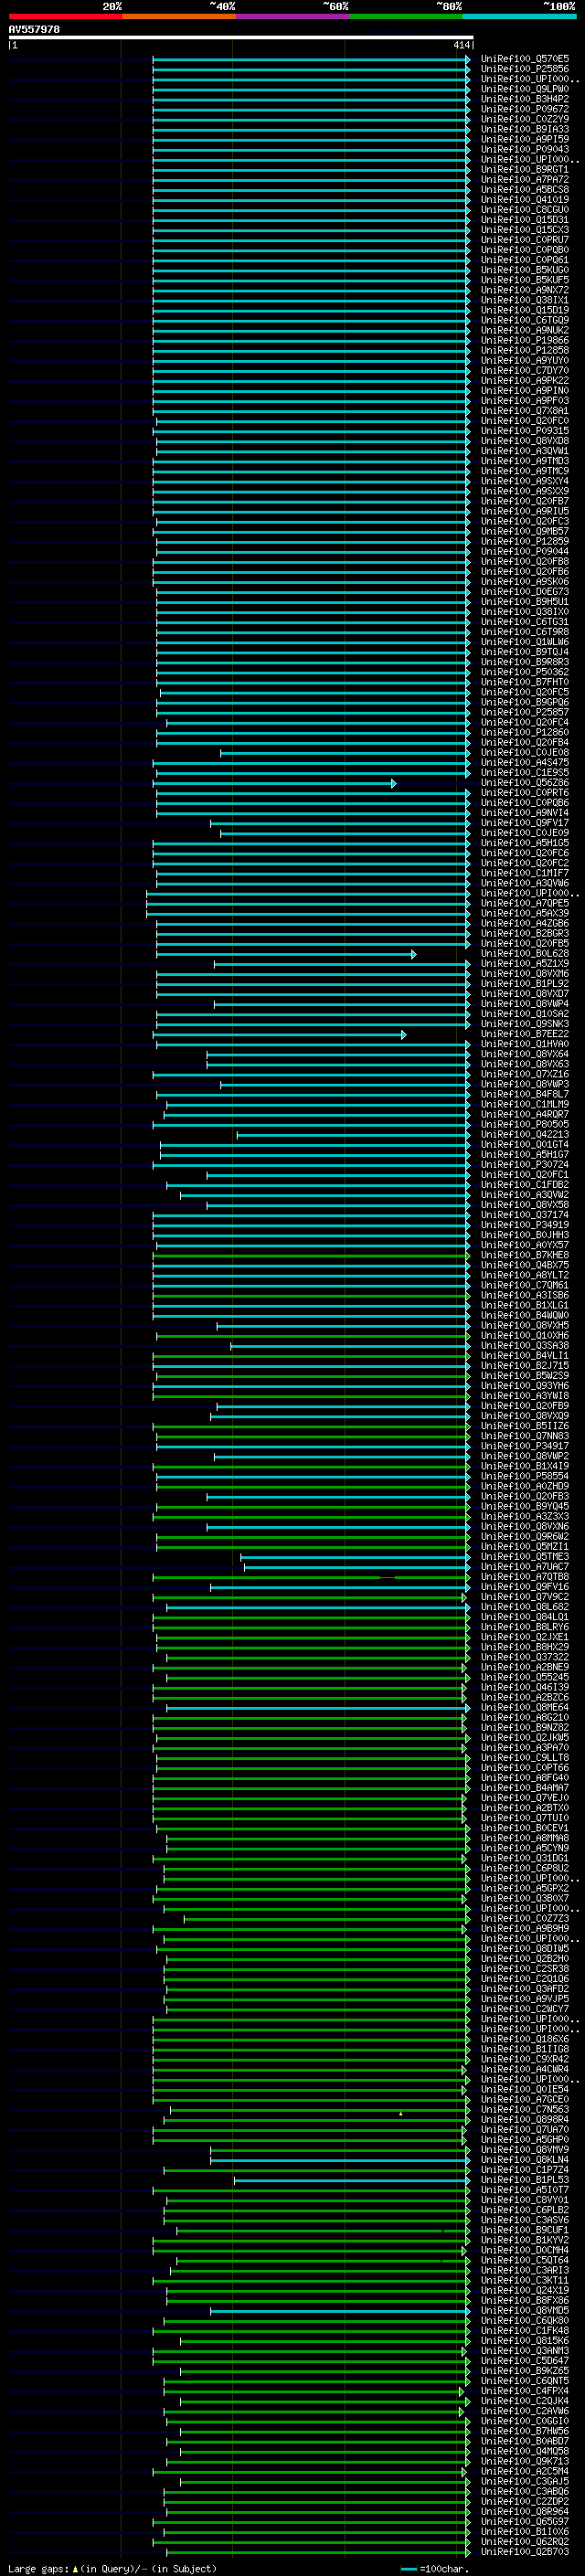Click the 414 query end position label
Image resolution: width=585 pixels, height=2576 pixels.
pyautogui.click(x=461, y=45)
